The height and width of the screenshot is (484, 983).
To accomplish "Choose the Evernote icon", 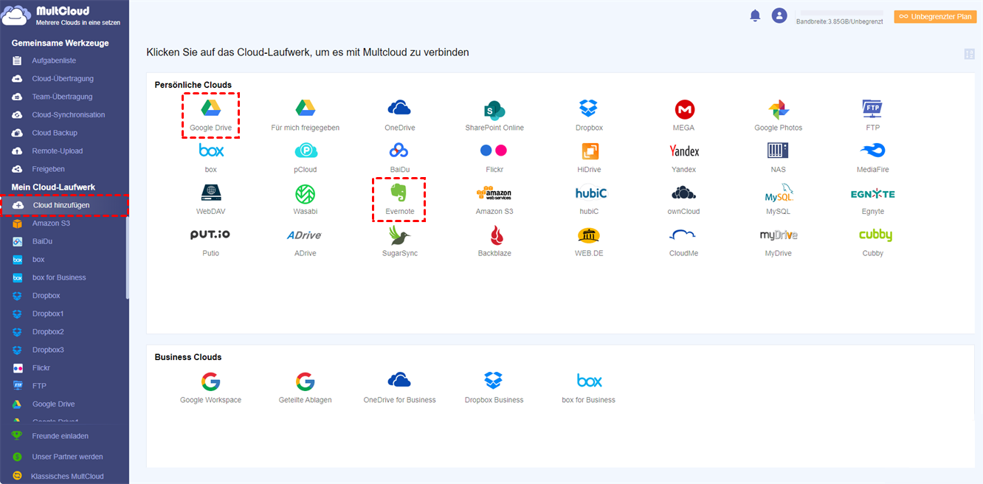I will point(399,193).
